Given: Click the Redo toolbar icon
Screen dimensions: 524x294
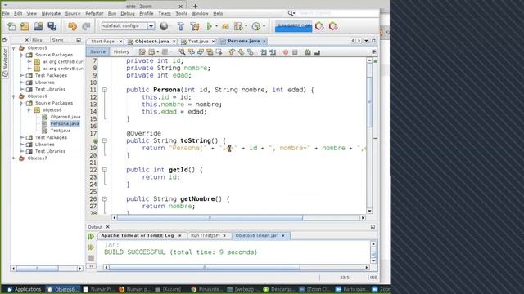Looking at the screenshot, I should pos(86,26).
